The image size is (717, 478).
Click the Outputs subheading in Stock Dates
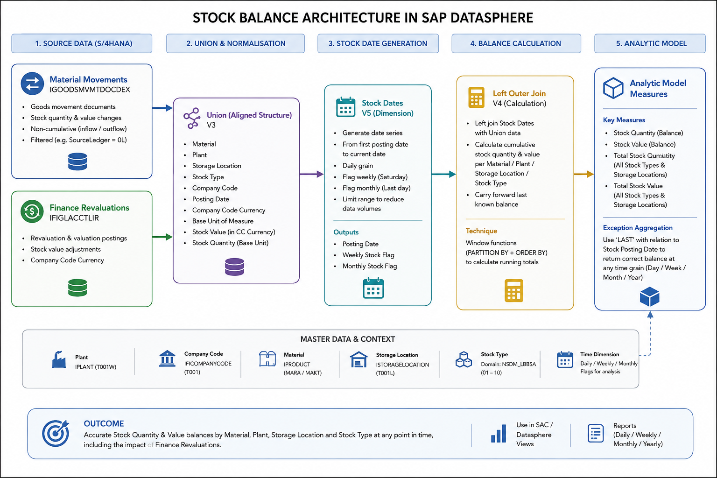point(346,232)
